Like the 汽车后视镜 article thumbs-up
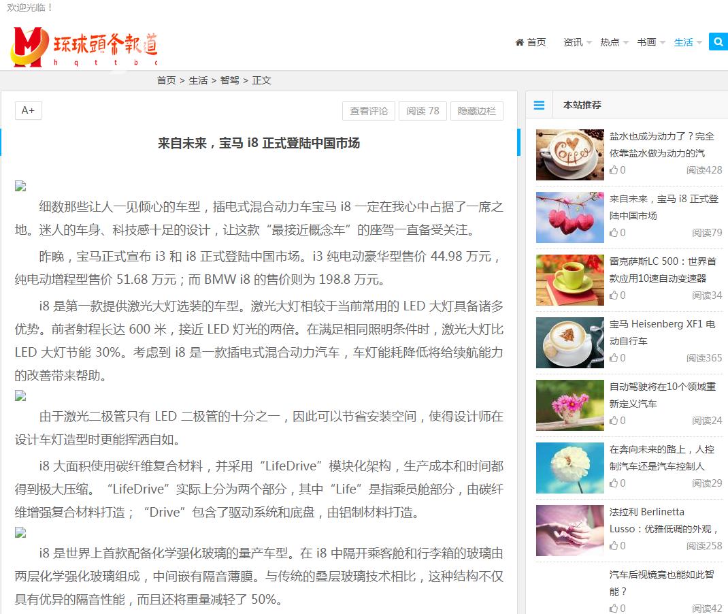The width and height of the screenshot is (728, 614). click(614, 609)
